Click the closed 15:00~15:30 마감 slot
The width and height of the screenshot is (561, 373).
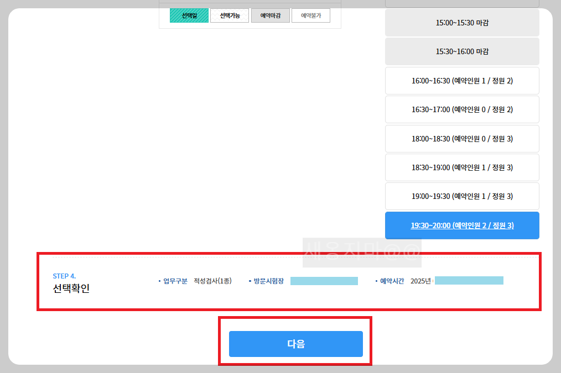click(462, 23)
